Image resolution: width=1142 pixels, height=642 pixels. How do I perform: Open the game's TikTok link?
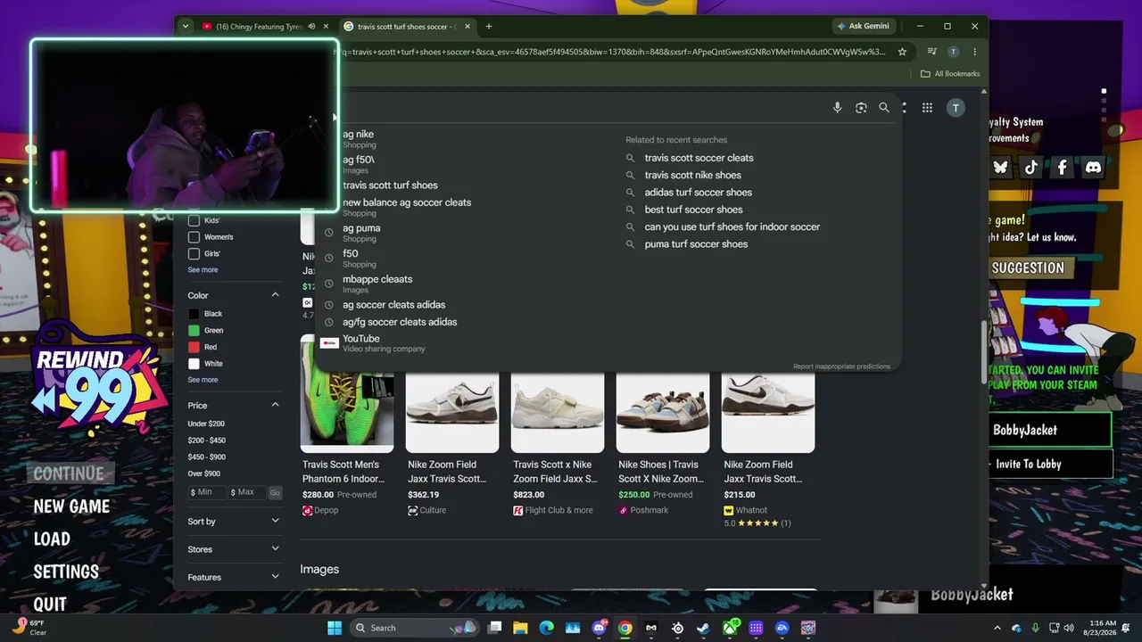tap(1031, 167)
